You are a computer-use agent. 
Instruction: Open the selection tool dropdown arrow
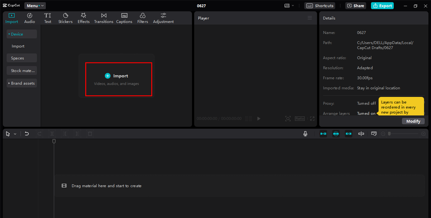click(x=15, y=134)
